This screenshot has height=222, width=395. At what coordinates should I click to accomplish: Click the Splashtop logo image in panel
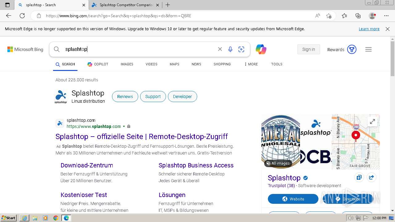coord(315,127)
